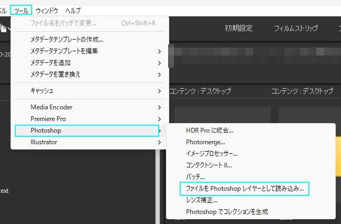
Task: Expand Media Encoder submenu
Action: tap(90, 107)
